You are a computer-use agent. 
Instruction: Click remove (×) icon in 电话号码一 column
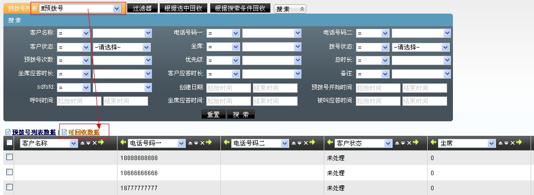(201, 143)
